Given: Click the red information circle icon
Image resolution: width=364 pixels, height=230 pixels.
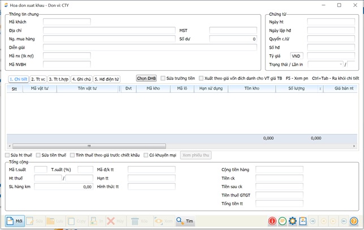Looking at the screenshot, I should pyautogui.click(x=272, y=221).
